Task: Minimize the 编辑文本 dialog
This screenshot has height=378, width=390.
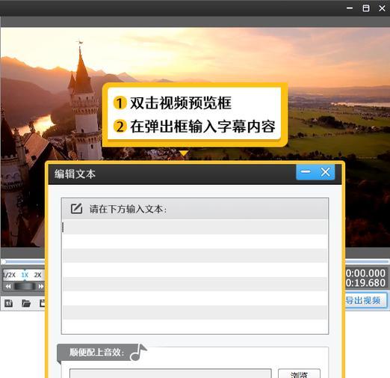Action: click(306, 172)
